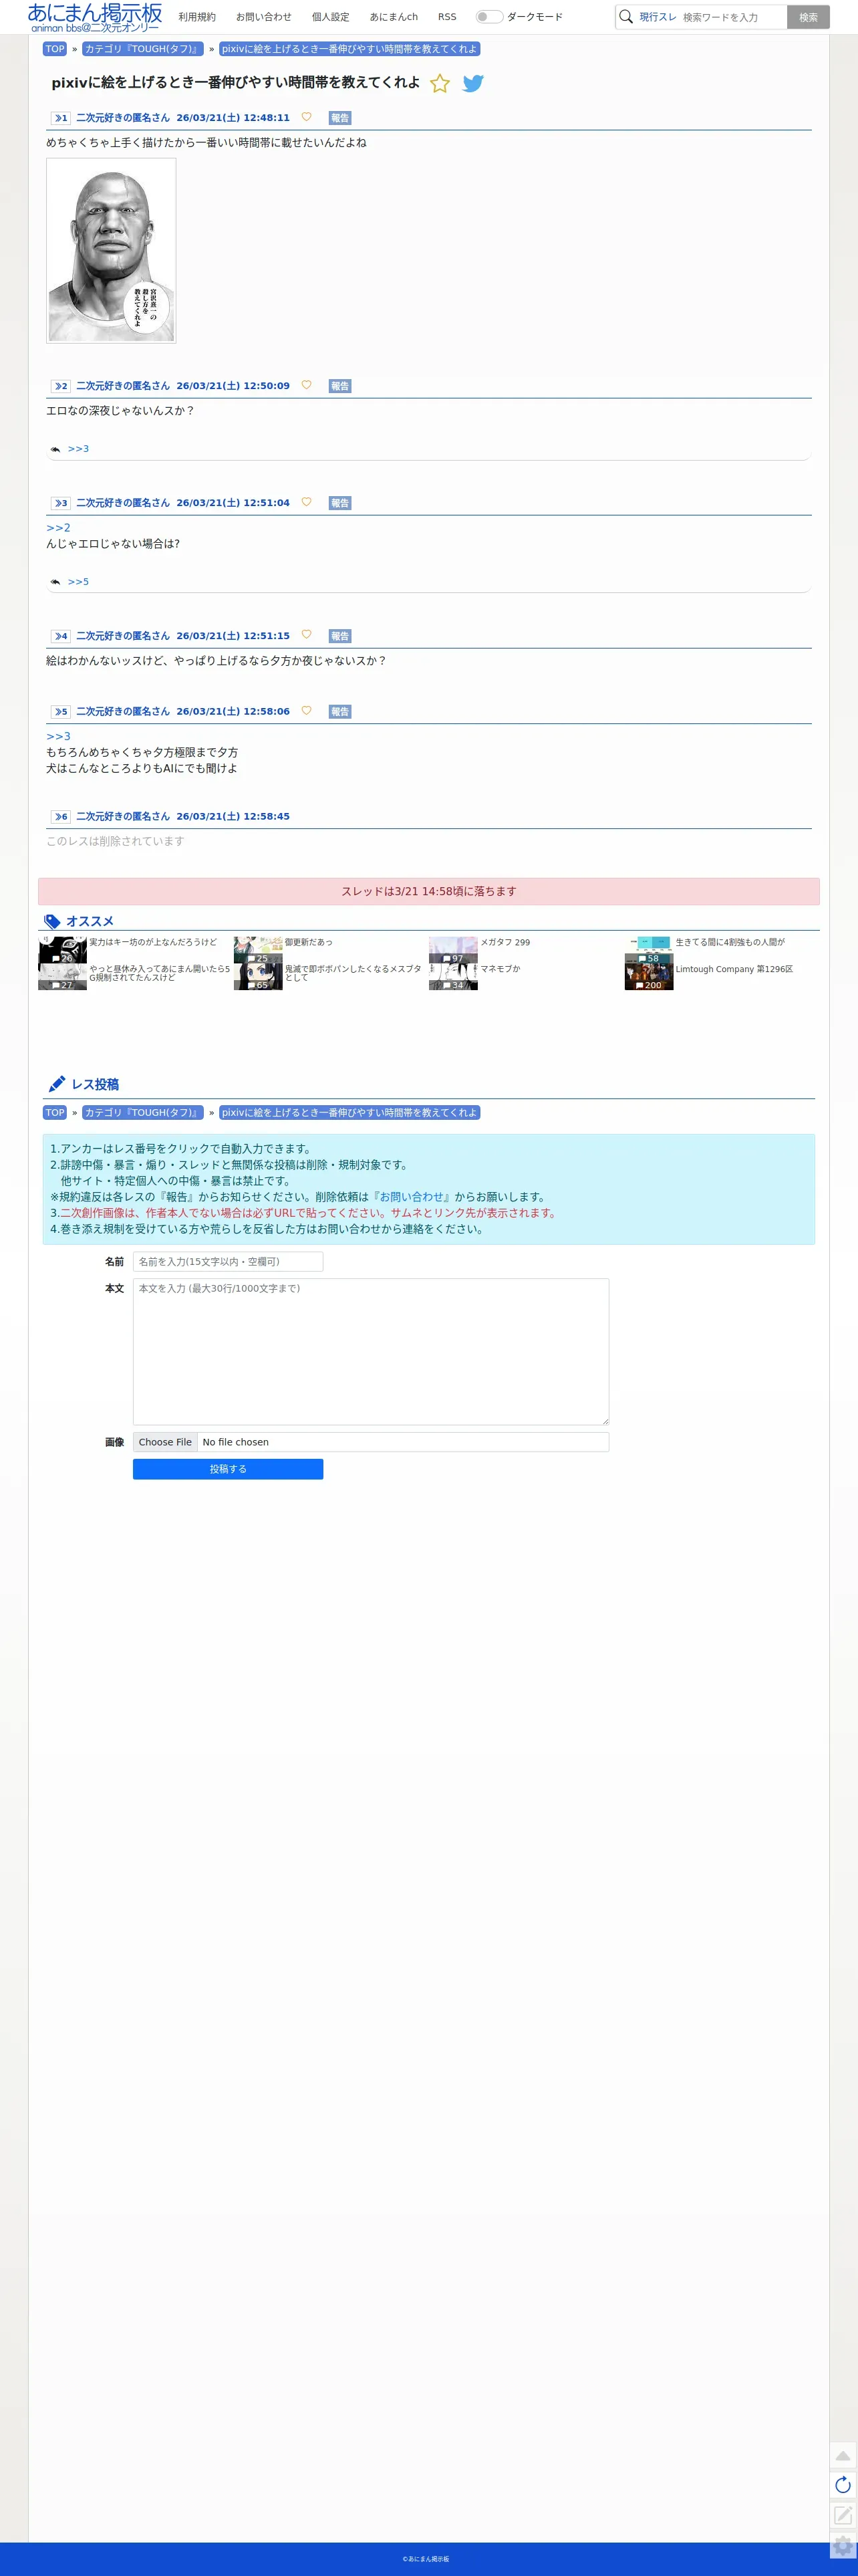
Task: Open recommended thread Limtough Company 第1296区
Action: (734, 969)
